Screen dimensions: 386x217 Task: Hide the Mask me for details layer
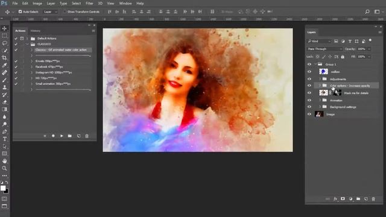click(x=309, y=93)
